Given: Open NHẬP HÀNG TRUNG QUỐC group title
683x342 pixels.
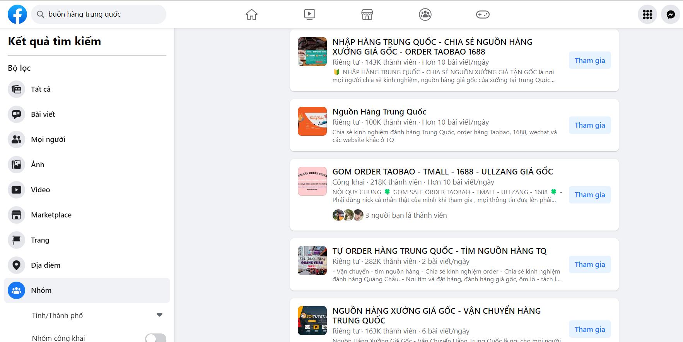Looking at the screenshot, I should [x=432, y=47].
